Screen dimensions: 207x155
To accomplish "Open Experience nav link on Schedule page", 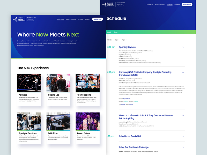I will 150,4.
